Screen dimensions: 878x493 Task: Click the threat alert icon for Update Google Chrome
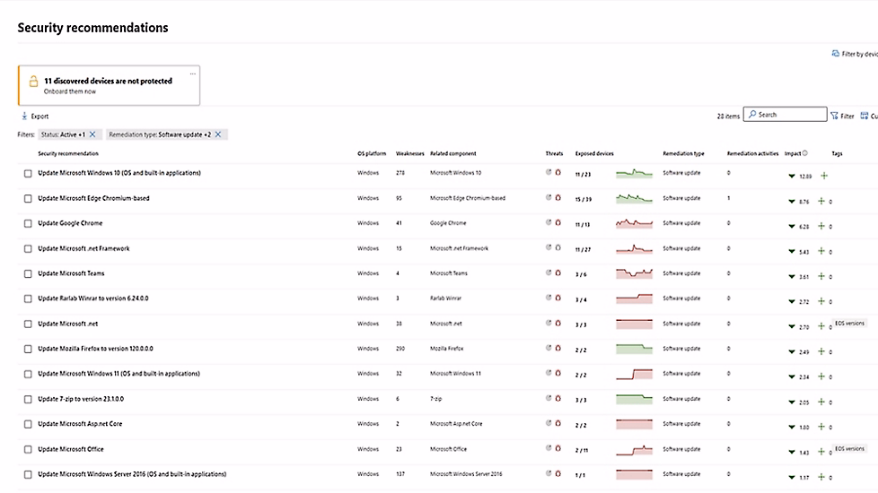click(558, 222)
